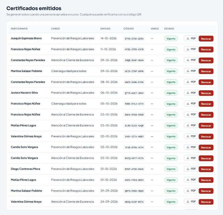This screenshot has width=223, height=215.
Task: Download PDF for Camila Soto Vergara Atención al Cliente row
Action: point(191,158)
